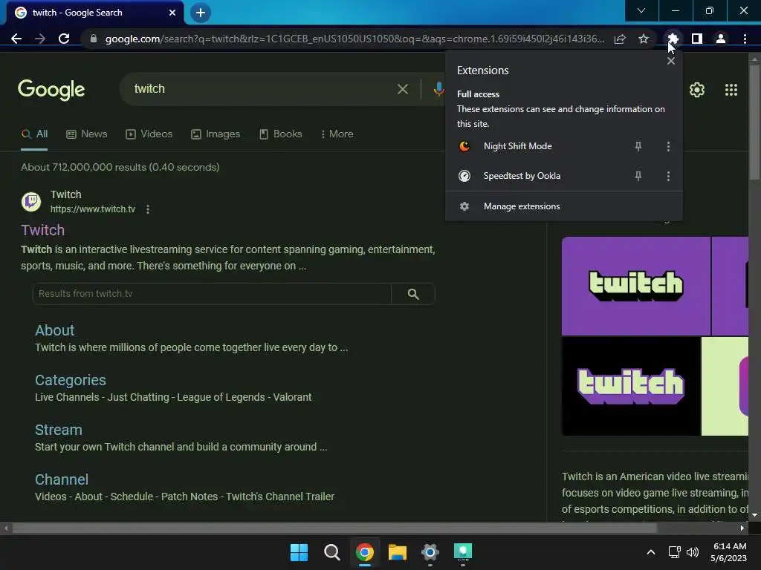Open a new tab
Screen dimensions: 761x570
[201, 13]
